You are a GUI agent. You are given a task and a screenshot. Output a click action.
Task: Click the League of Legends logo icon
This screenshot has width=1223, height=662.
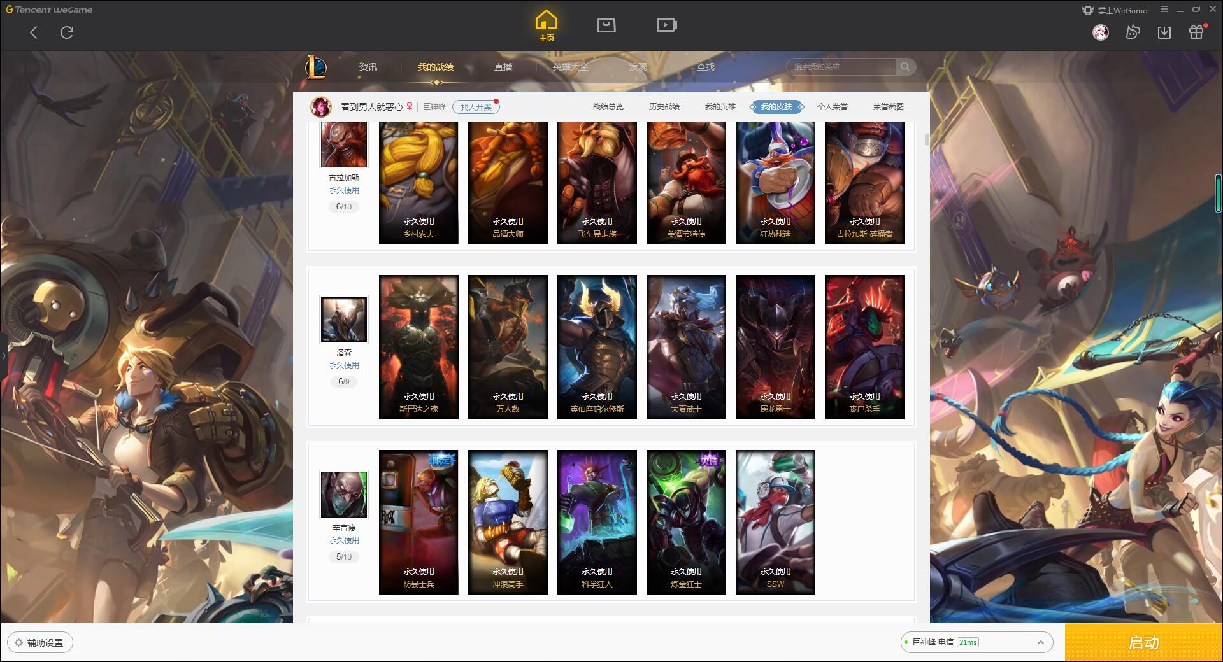tap(316, 67)
